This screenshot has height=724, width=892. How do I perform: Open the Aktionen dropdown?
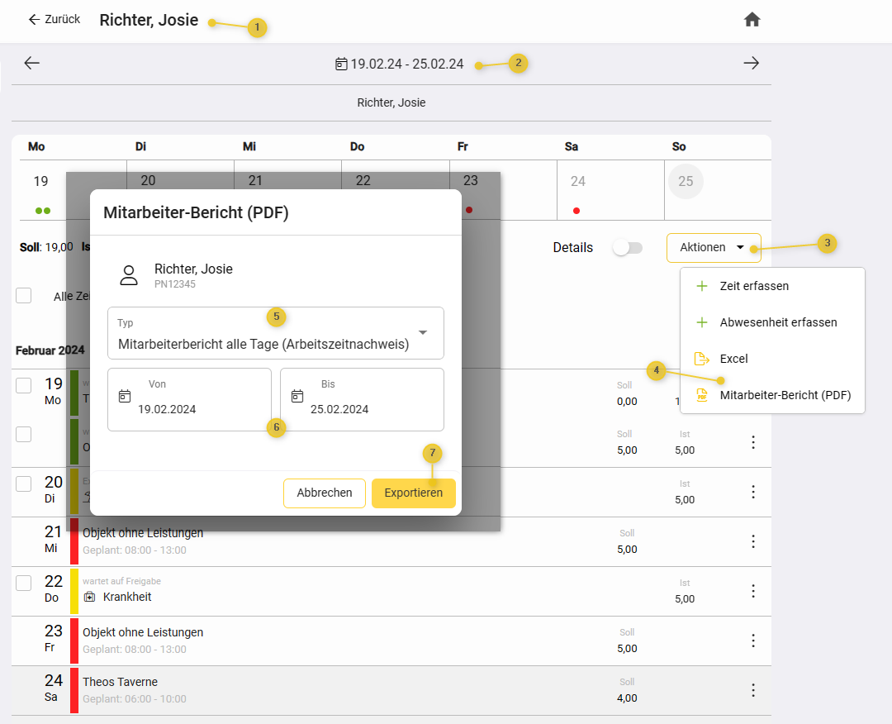[713, 248]
